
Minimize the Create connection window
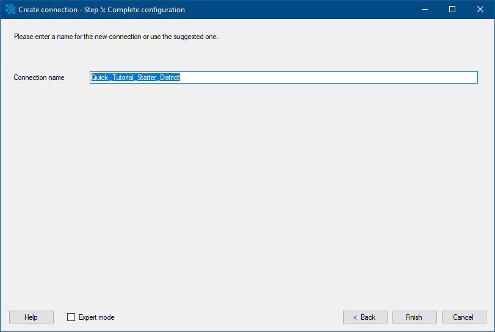[425, 9]
